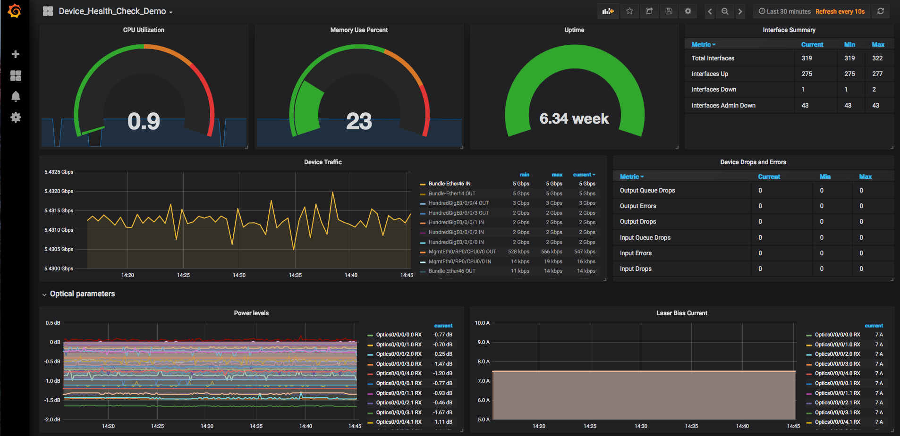The image size is (900, 436).
Task: Select the Interfaces Down row label
Action: tap(713, 89)
